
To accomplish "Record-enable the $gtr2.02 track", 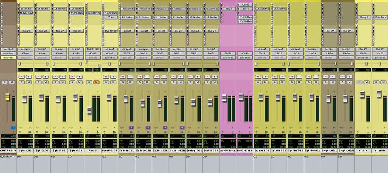I will [x=38, y=77].
